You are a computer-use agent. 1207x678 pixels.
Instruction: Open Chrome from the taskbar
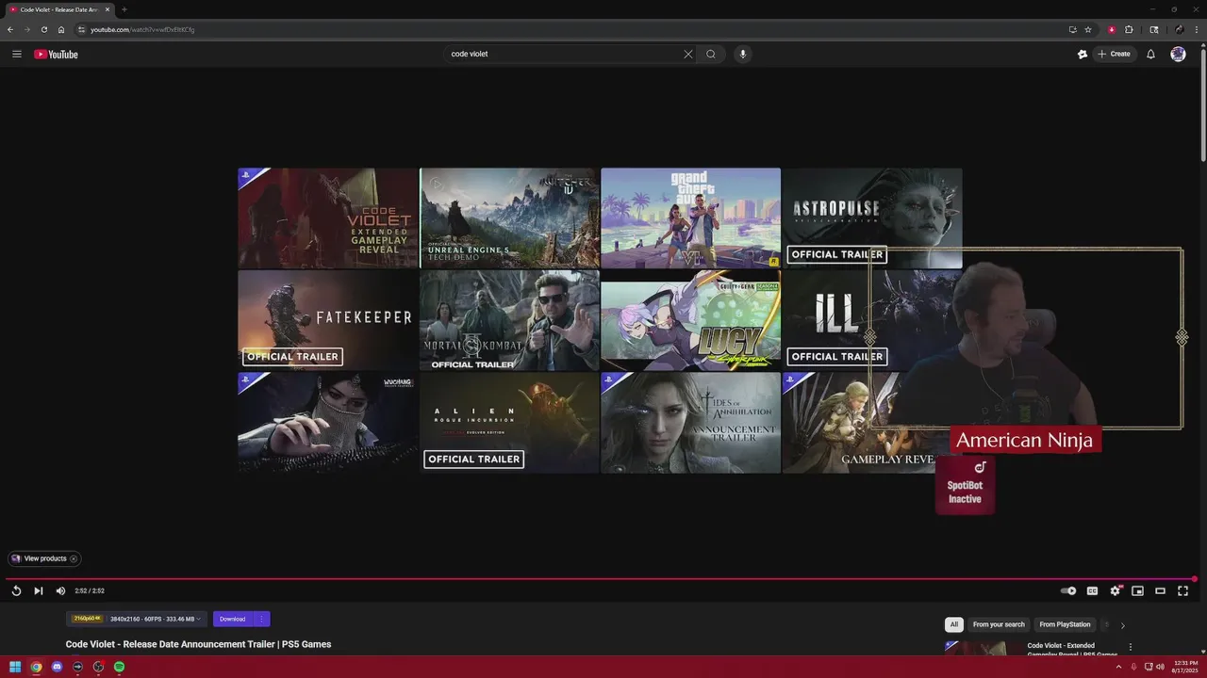(36, 667)
